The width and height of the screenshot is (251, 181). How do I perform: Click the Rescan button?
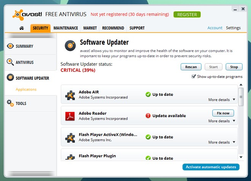[x=191, y=67]
